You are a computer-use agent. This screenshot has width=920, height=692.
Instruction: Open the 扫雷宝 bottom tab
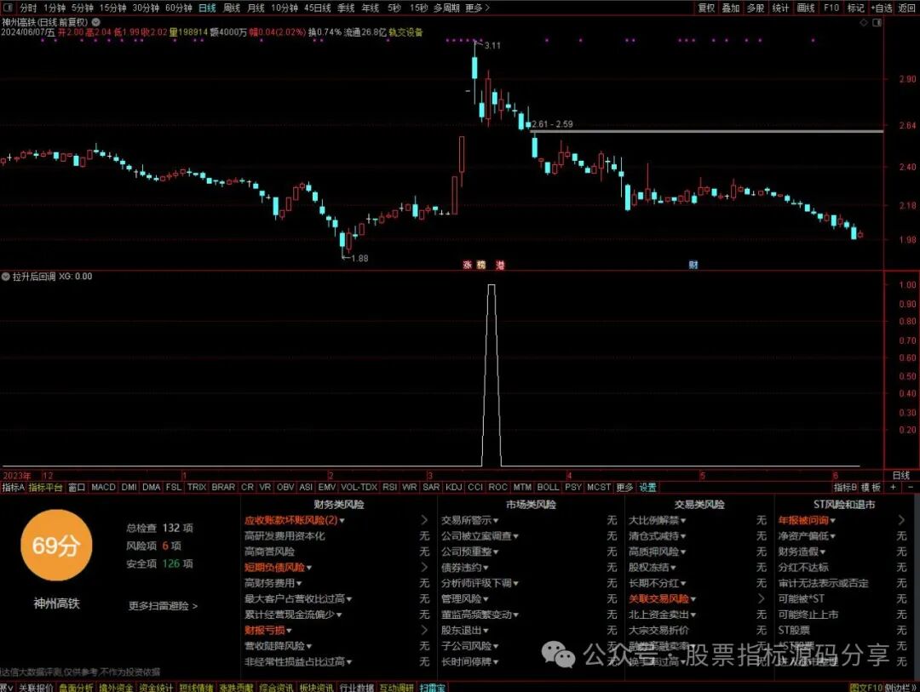tap(433, 687)
